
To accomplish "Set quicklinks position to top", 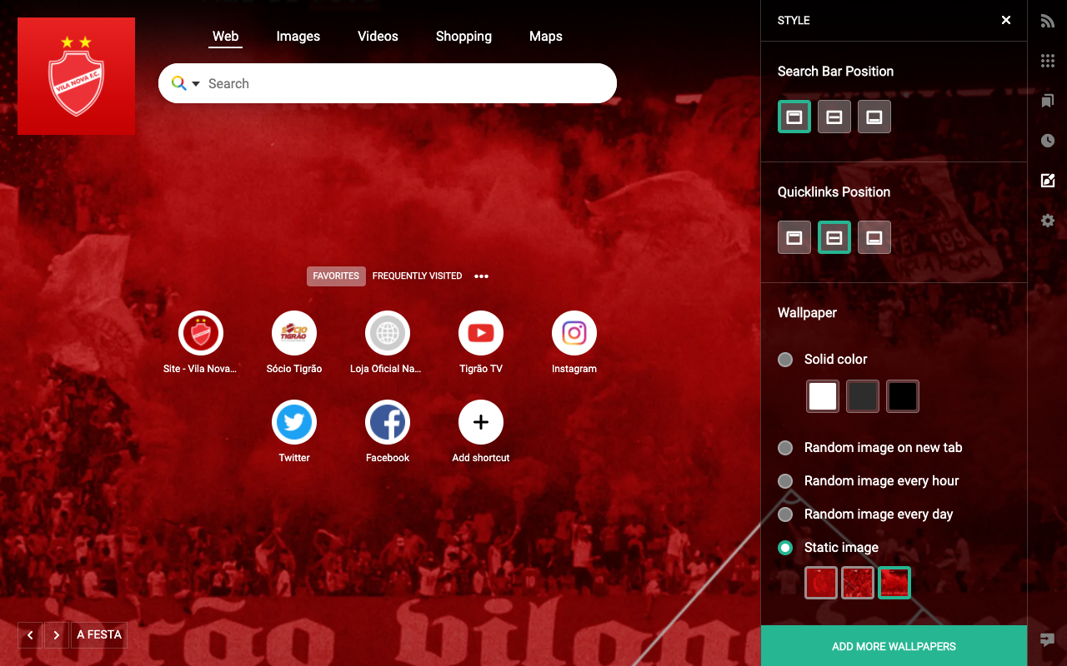I will coord(794,237).
